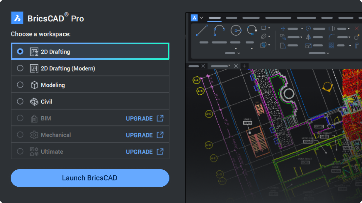The image size is (362, 203).
Task: Click the UPGRADE link beside BIM
Action: coord(139,118)
